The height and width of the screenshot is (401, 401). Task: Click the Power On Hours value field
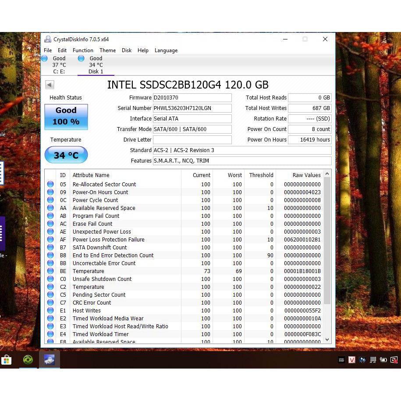(x=309, y=139)
